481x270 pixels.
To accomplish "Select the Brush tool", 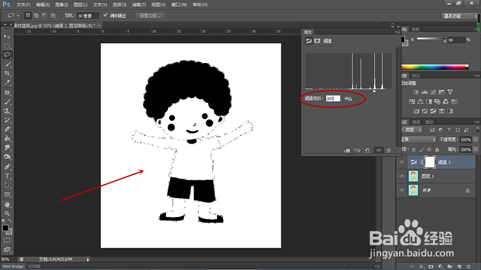I will (x=7, y=102).
